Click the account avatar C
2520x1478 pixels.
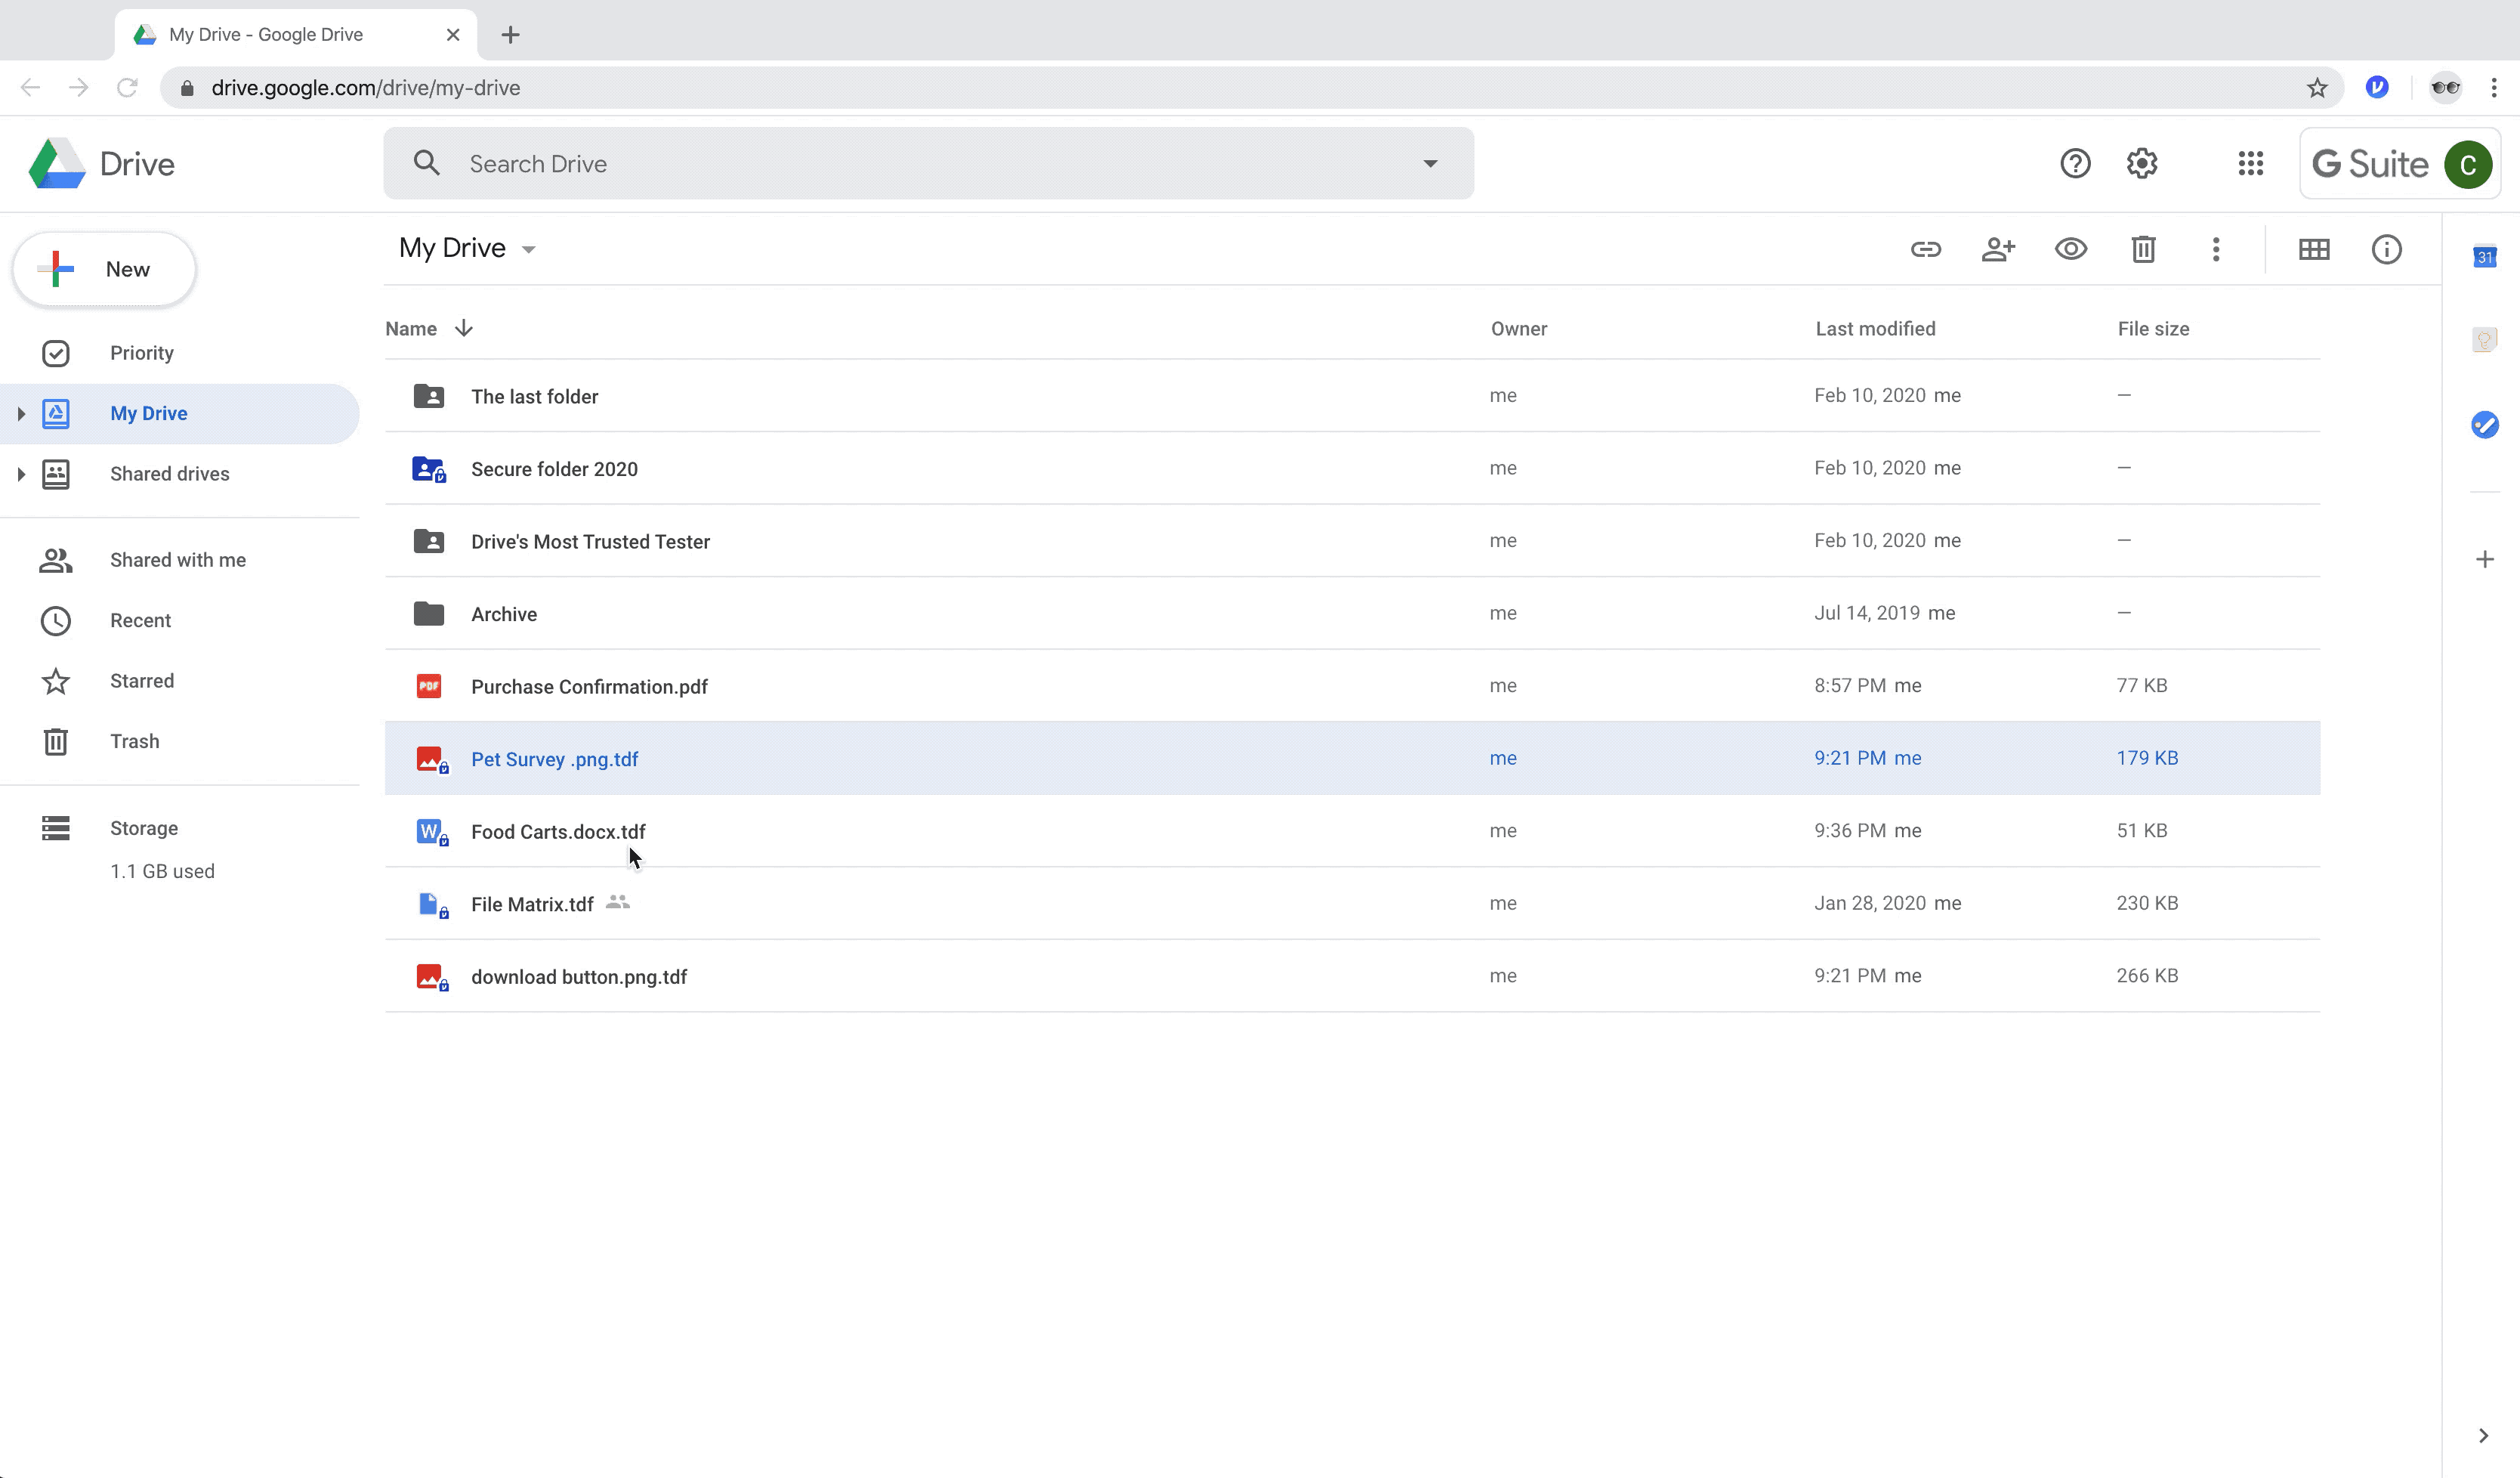2467,164
